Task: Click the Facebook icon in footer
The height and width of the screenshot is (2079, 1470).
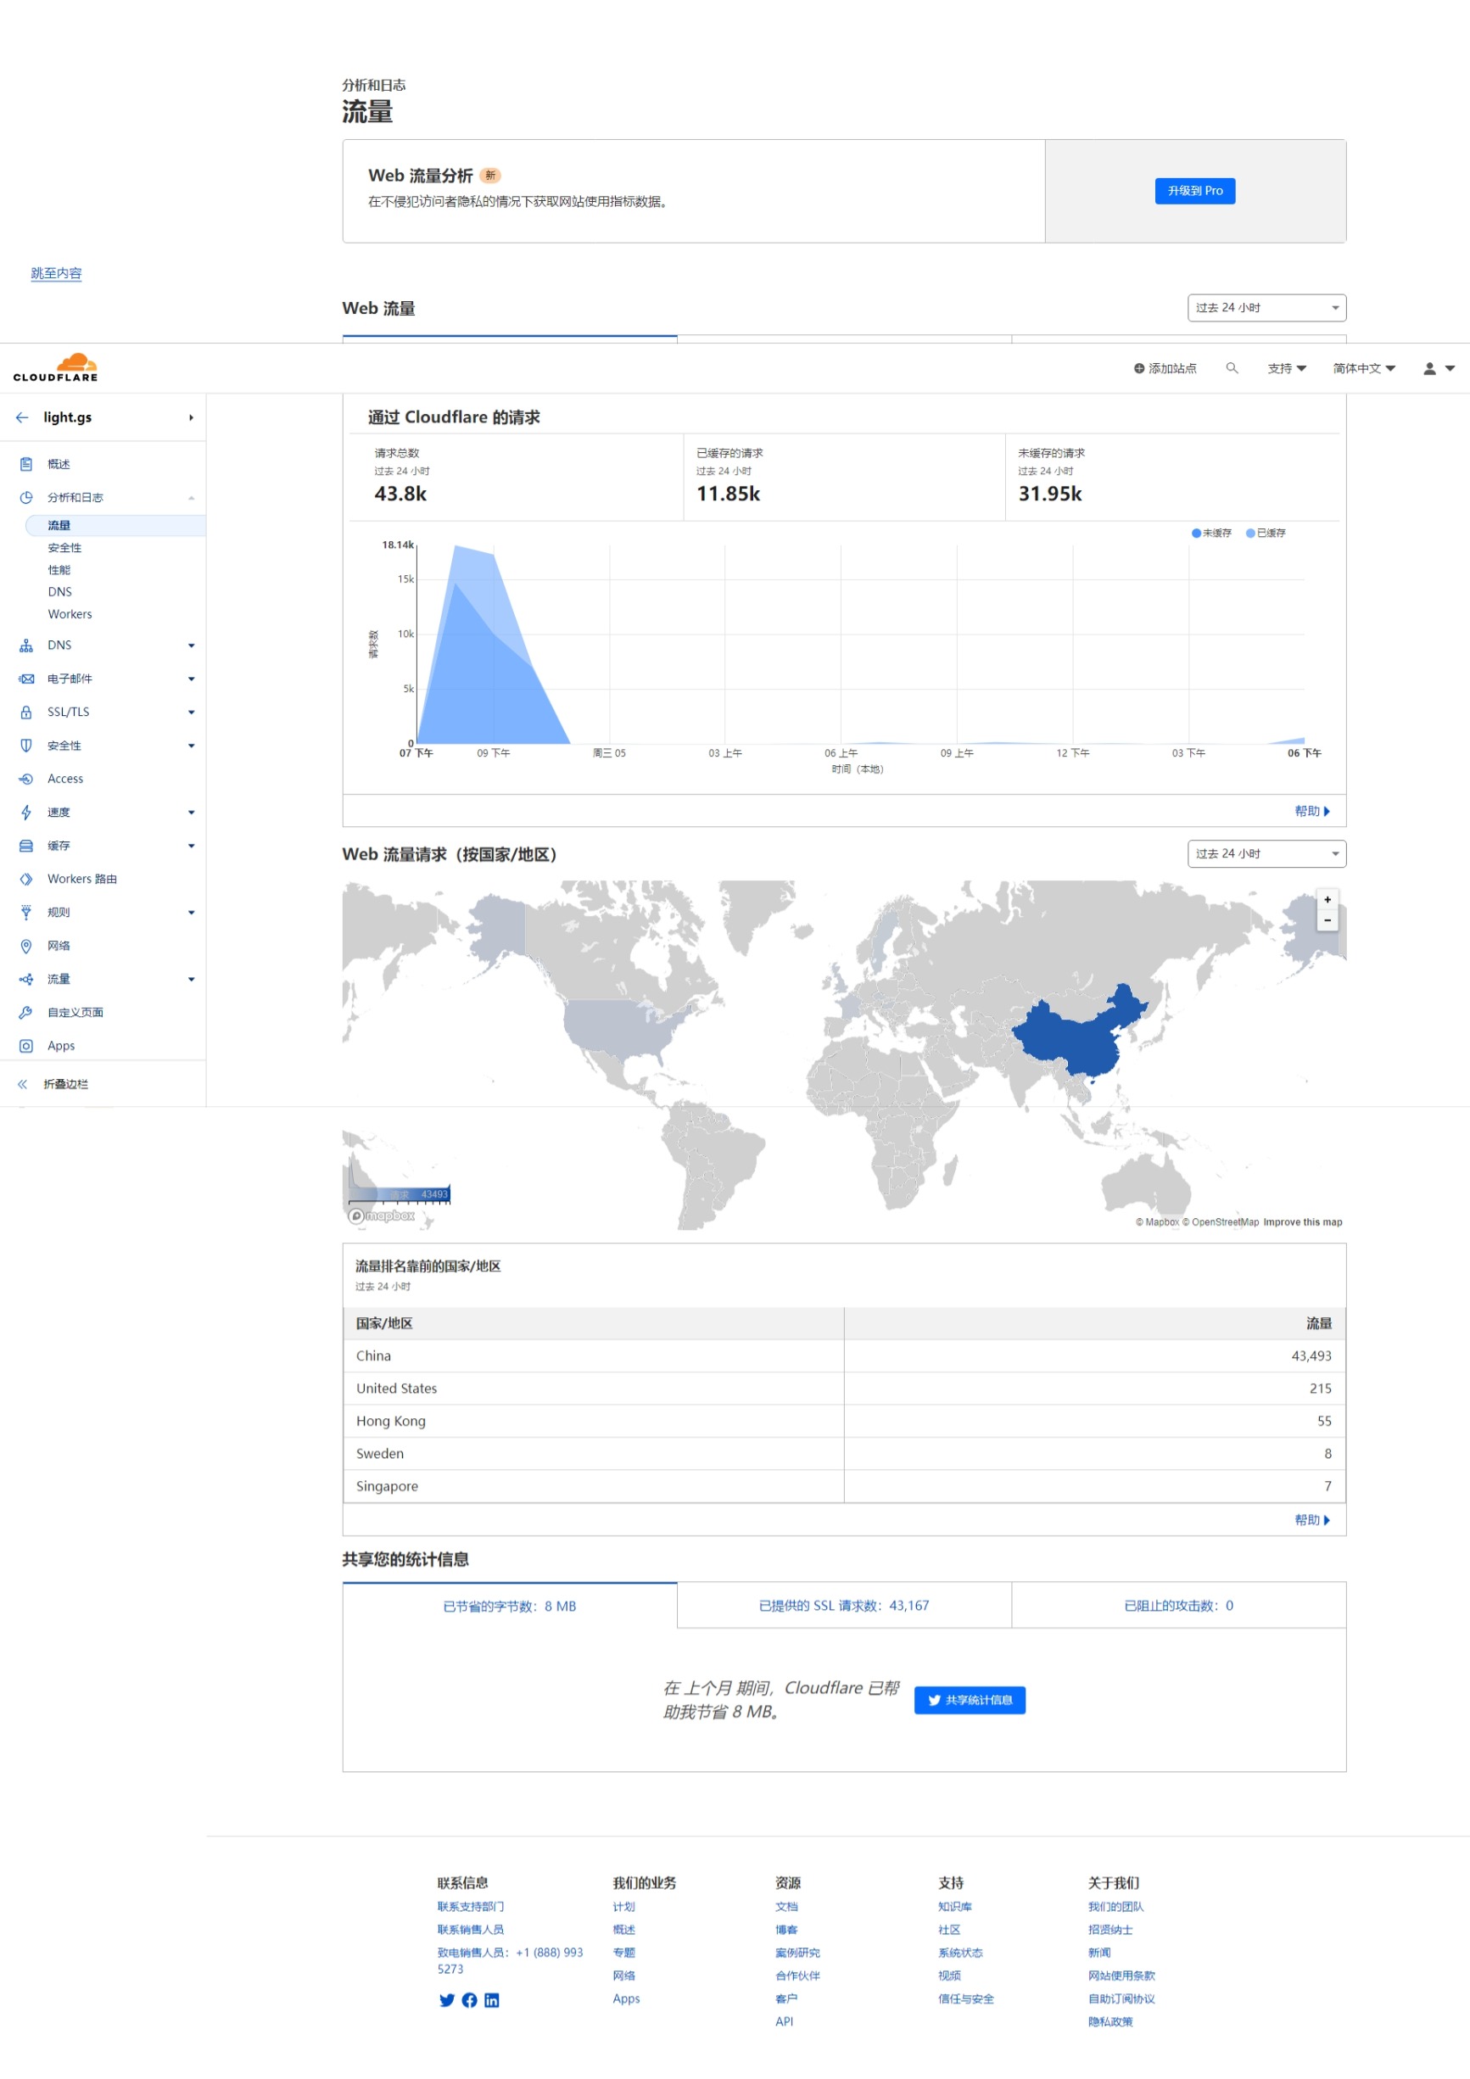Action: coord(469,2000)
